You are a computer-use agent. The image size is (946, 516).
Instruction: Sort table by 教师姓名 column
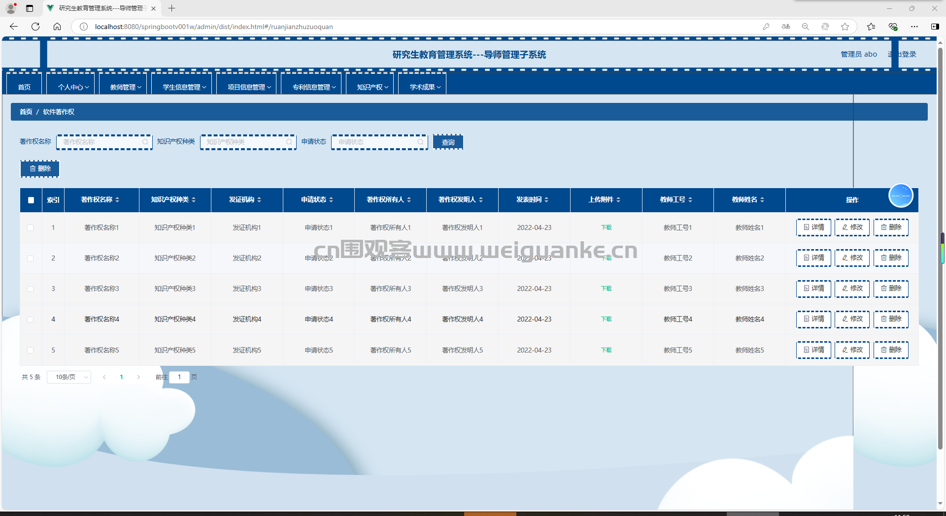[762, 200]
